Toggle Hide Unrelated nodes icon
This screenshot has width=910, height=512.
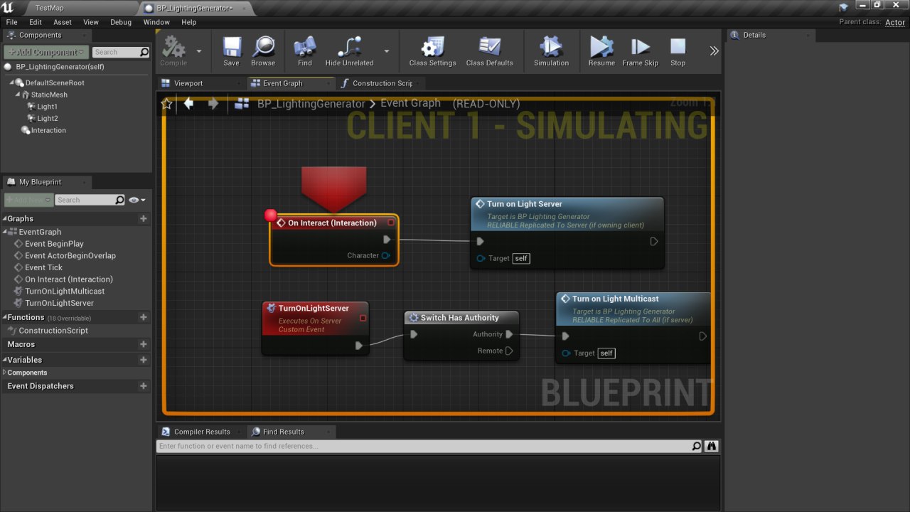(x=349, y=52)
